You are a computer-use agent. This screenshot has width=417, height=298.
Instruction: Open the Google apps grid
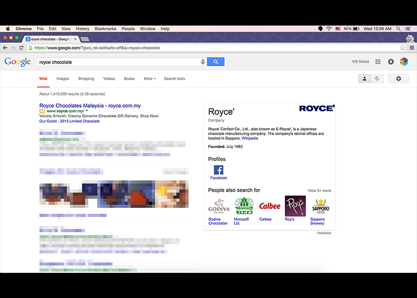coord(378,62)
